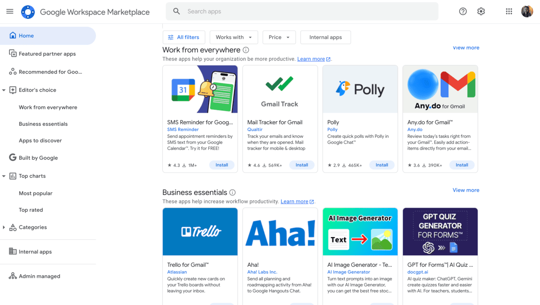Install Any.do for Gmail
Screen dimensions: 540x305
(462, 165)
